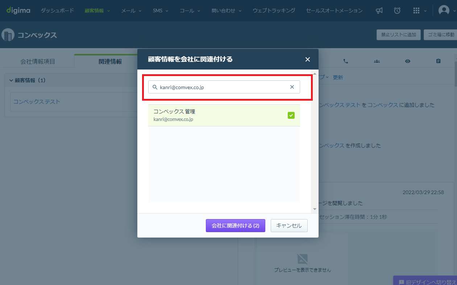457x285 pixels.
Task: Click 禁止リストに追加 button
Action: [x=399, y=35]
